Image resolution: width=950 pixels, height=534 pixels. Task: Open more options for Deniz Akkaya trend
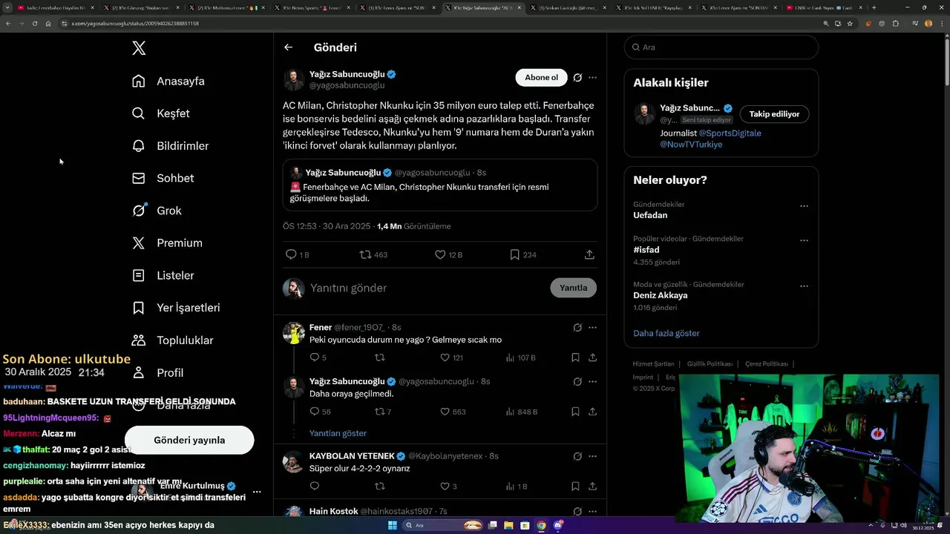point(804,286)
